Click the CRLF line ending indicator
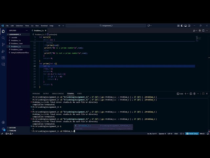The image size is (210, 158). click(176, 134)
